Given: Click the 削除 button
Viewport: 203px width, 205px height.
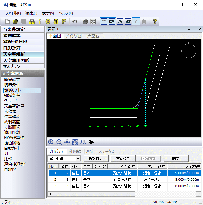Looking at the screenshot, I should click(x=176, y=158).
